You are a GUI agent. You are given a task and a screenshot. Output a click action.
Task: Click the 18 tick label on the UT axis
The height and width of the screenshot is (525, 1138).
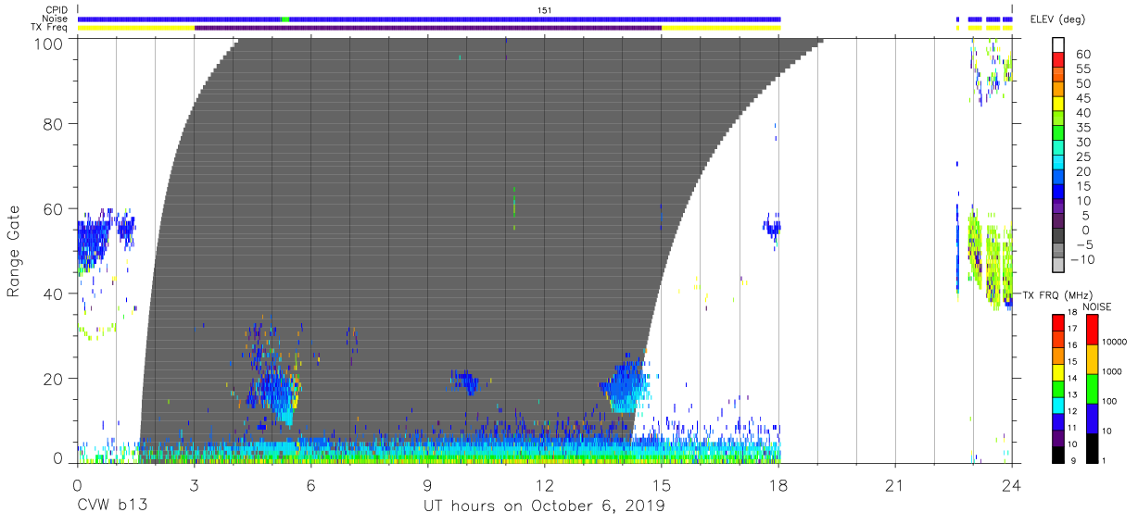(x=778, y=485)
